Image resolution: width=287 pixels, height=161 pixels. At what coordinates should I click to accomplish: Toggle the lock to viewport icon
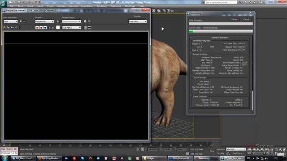(58, 21)
